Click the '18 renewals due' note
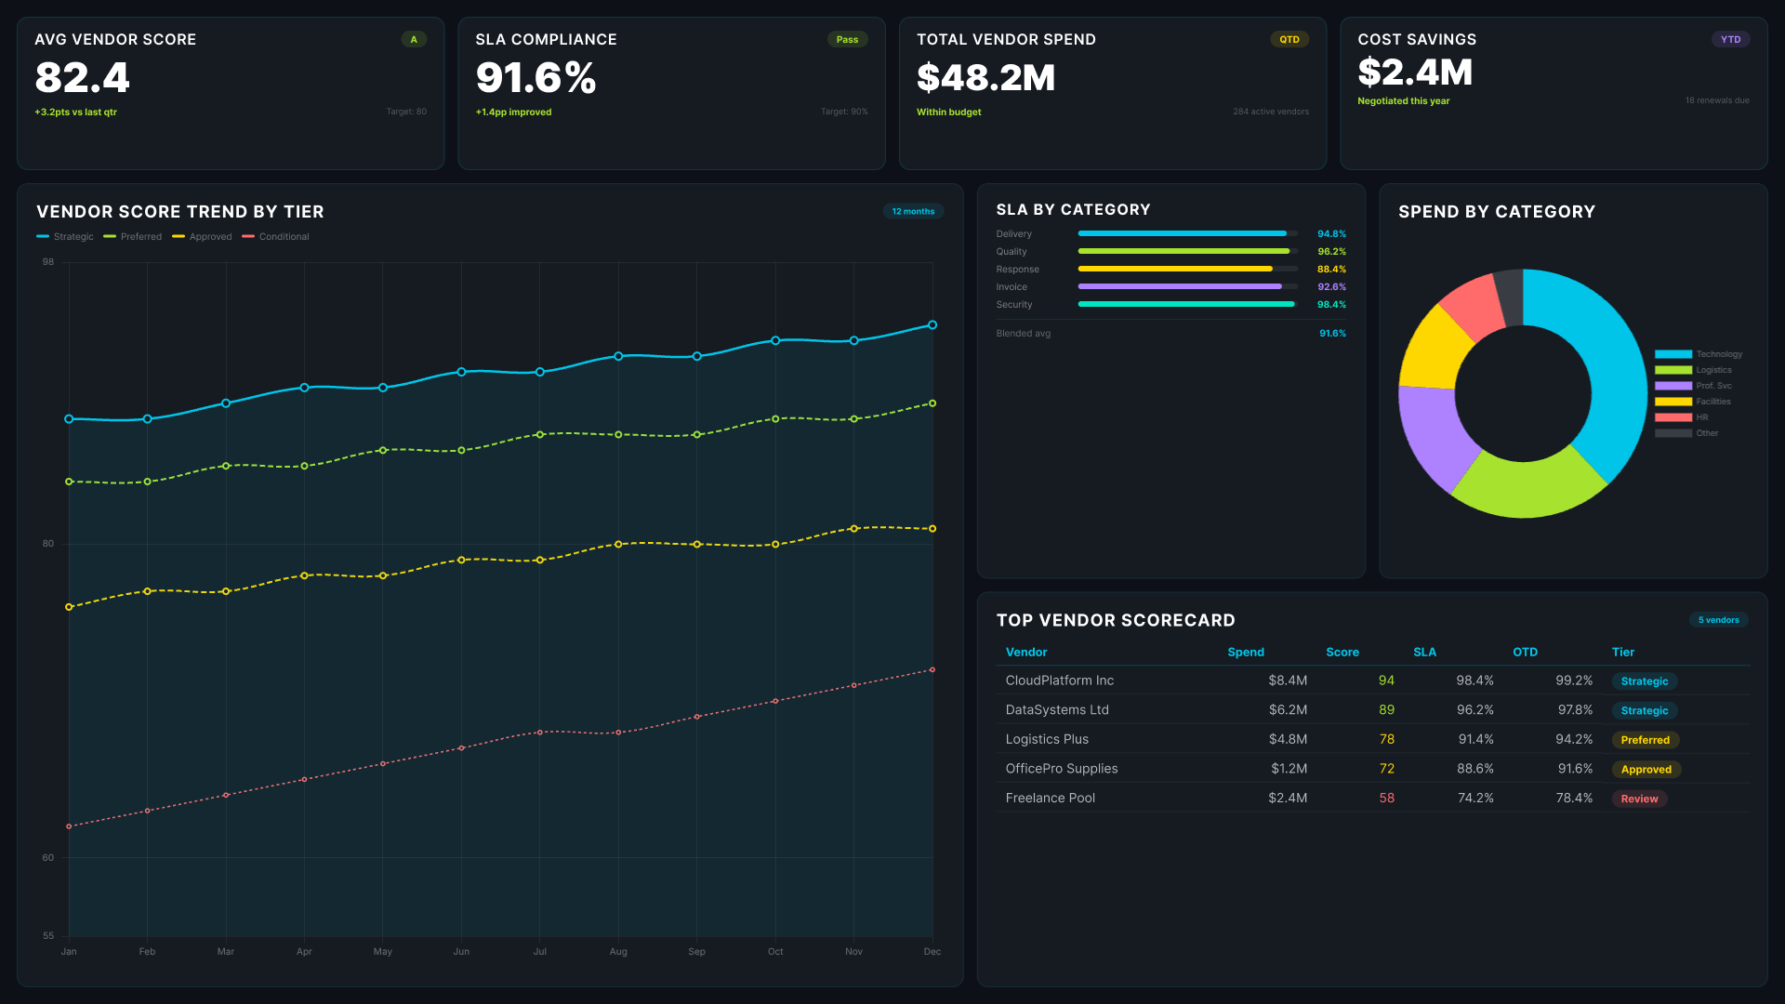This screenshot has width=1785, height=1004. [x=1717, y=100]
